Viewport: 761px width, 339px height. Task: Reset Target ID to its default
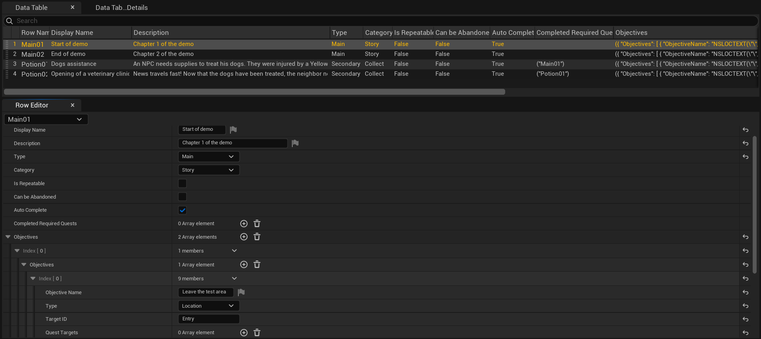point(746,319)
